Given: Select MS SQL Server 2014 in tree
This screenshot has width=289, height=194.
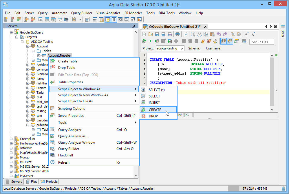Looking at the screenshot, I should 34,171.
